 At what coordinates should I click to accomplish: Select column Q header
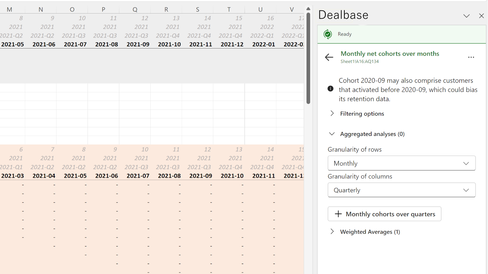(x=135, y=10)
